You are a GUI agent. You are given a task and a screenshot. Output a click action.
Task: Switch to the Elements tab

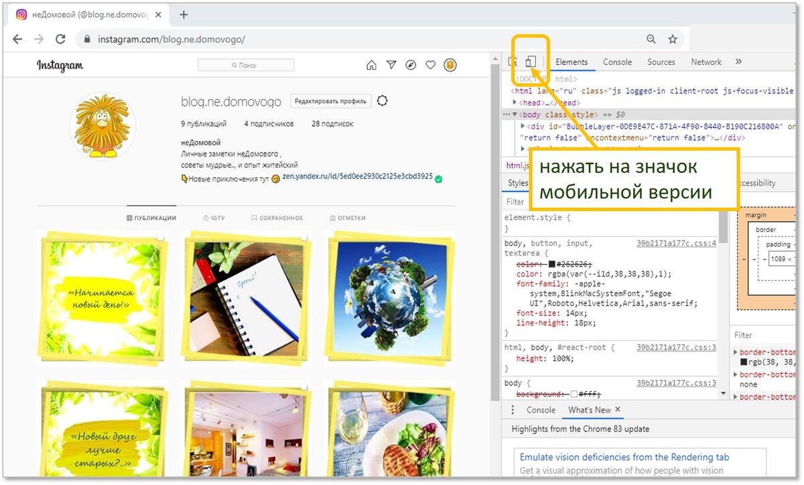click(x=572, y=62)
